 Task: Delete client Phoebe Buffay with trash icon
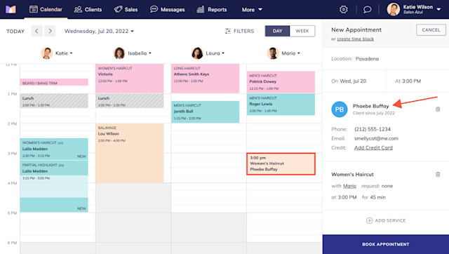(438, 109)
